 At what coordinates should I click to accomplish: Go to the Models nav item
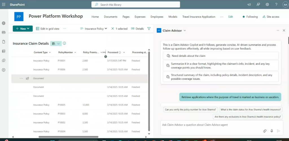tap(173, 17)
